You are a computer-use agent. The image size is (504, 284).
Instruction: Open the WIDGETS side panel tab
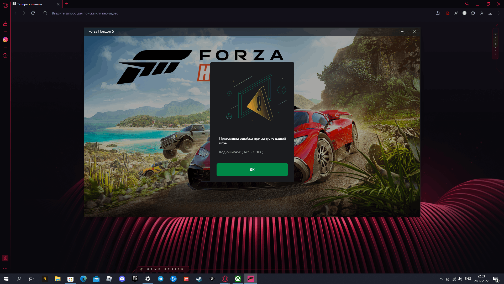click(x=495, y=44)
